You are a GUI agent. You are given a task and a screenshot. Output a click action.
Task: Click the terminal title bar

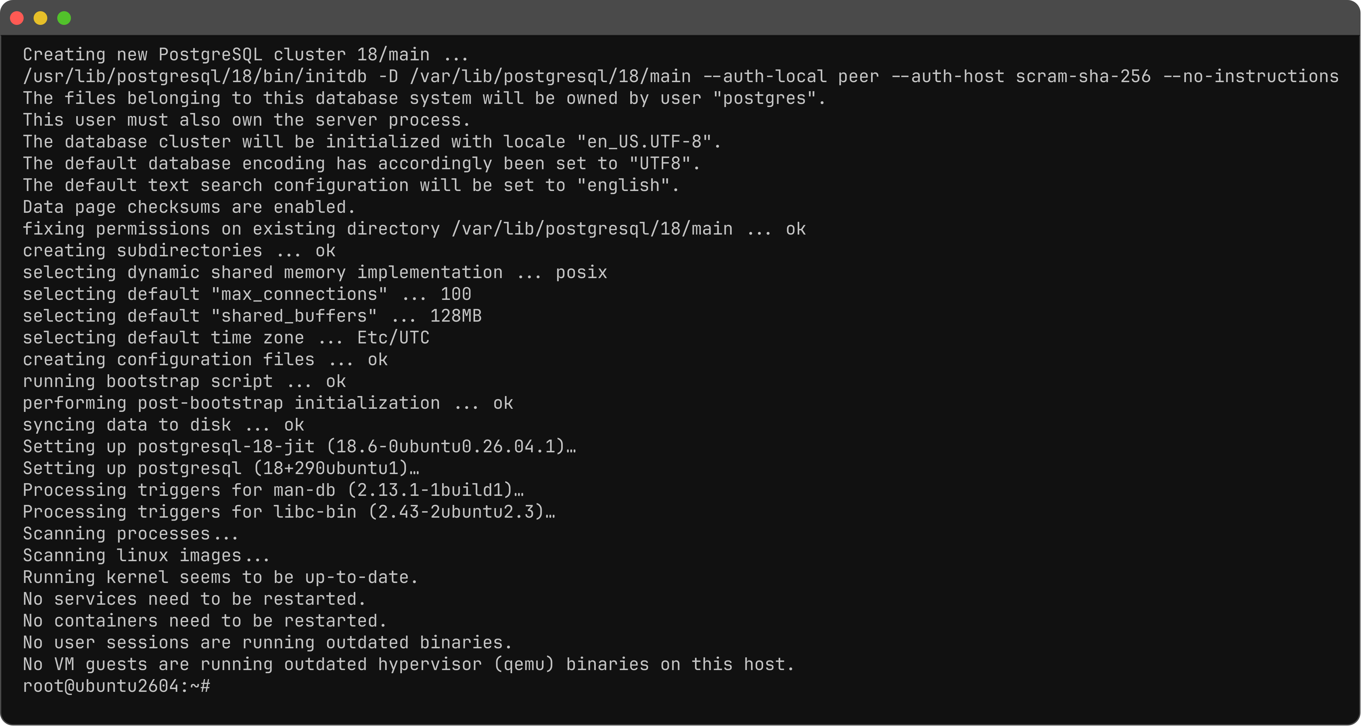[681, 18]
